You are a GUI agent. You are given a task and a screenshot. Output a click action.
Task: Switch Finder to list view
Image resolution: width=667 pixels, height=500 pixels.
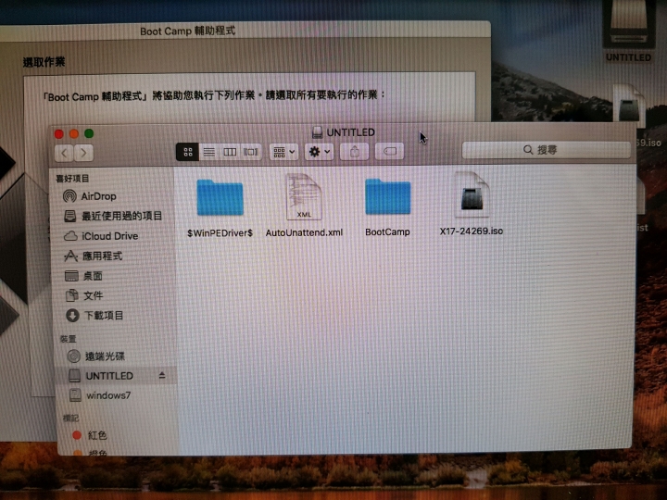pos(208,152)
